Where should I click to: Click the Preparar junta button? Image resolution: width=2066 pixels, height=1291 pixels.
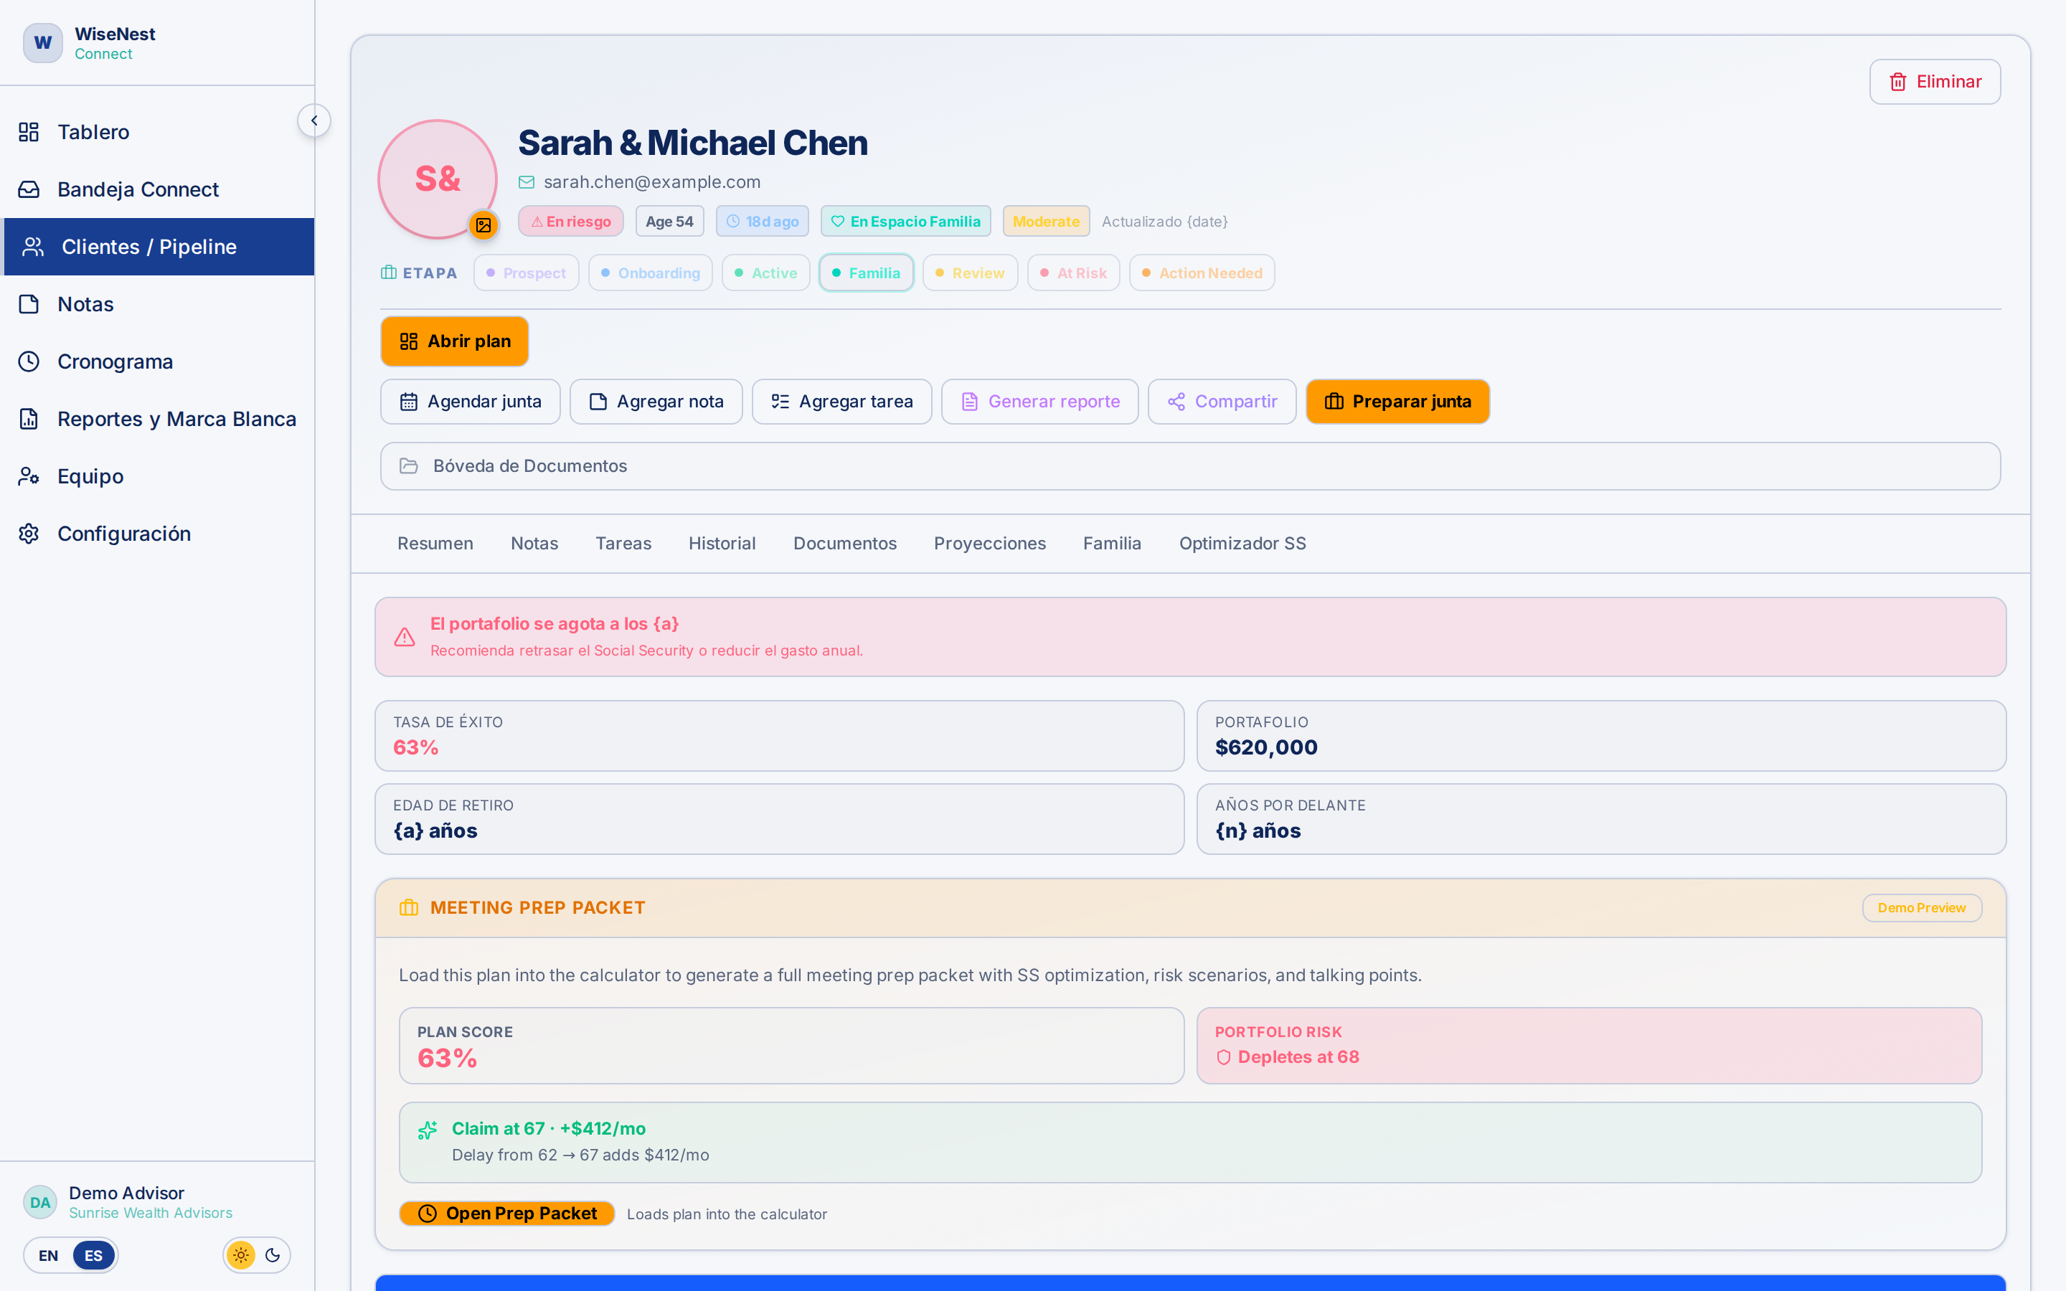point(1397,402)
